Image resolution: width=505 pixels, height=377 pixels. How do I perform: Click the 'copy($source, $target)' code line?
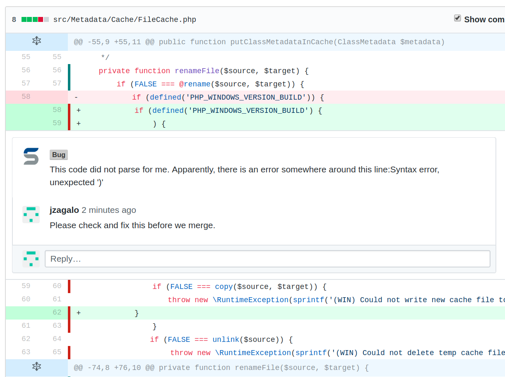239,286
